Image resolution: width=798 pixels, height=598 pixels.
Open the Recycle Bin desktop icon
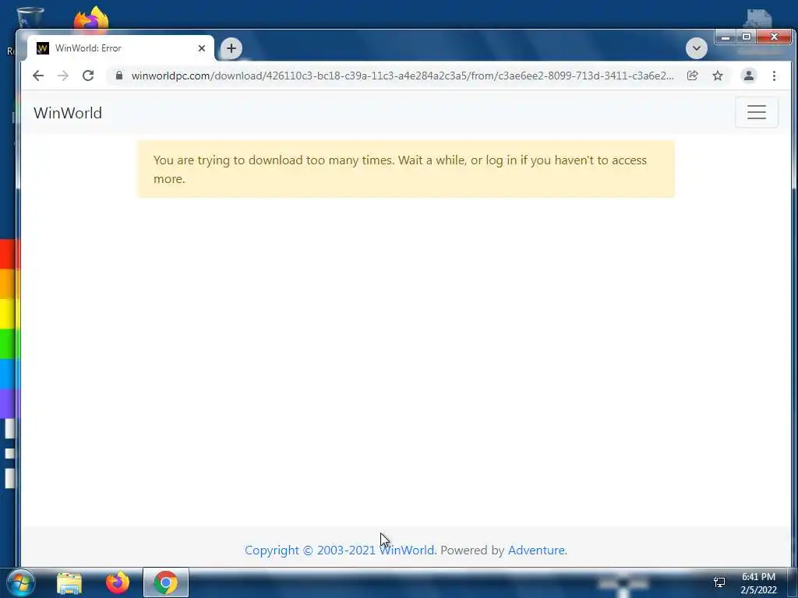pyautogui.click(x=30, y=19)
